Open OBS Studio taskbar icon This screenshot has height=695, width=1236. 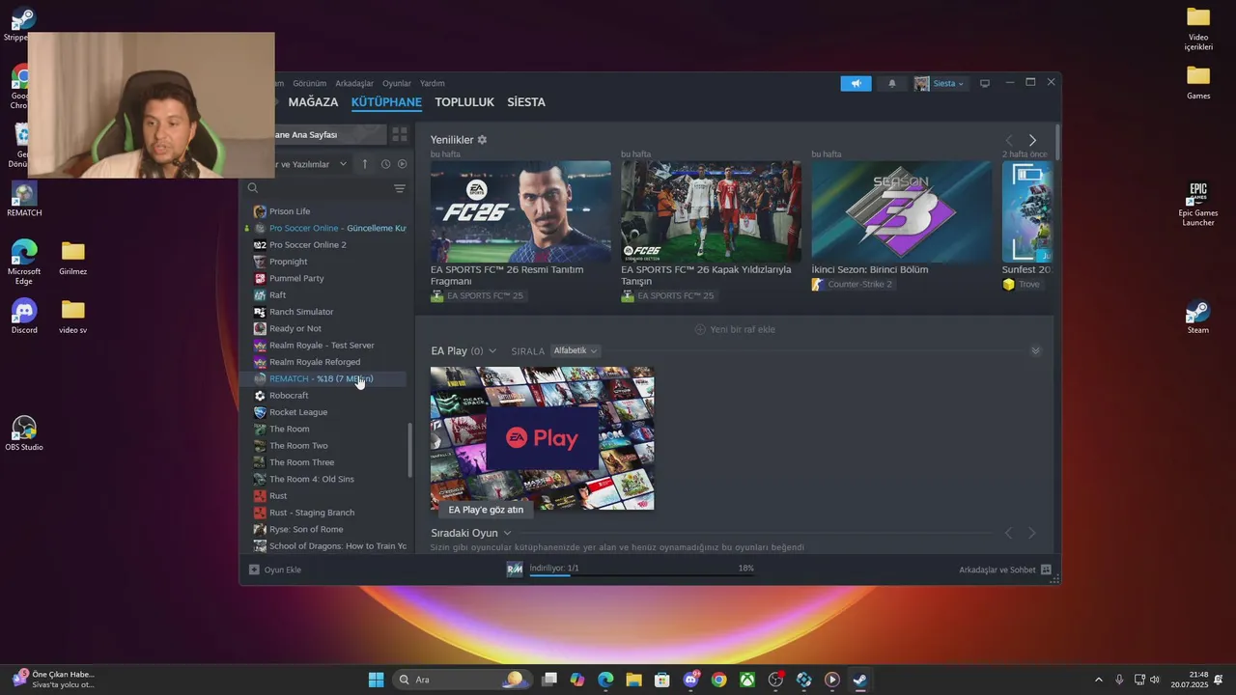coord(775,680)
